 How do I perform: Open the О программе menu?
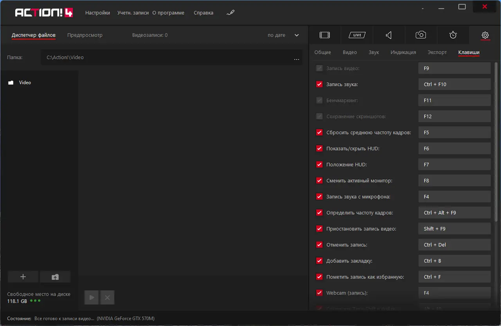click(168, 13)
